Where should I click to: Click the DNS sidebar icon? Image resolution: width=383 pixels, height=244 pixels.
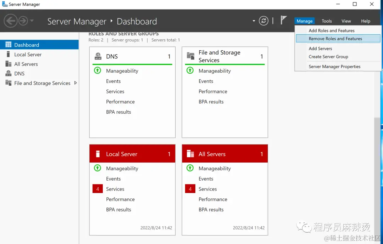[8, 73]
